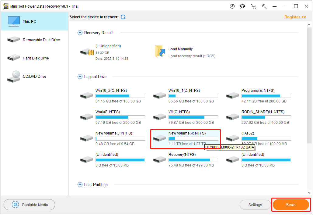Click the "14.32 GB" size text
This screenshot has height=215, width=313.
click(x=102, y=53)
